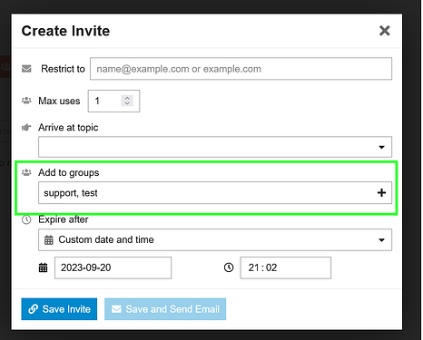Click the Arrive at topic label
The height and width of the screenshot is (340, 423).
[68, 128]
